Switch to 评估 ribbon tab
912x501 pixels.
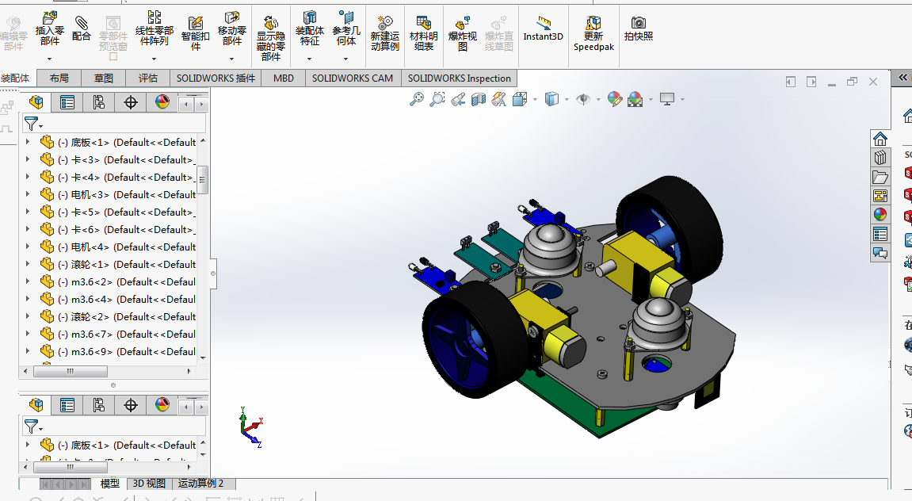pyautogui.click(x=147, y=78)
